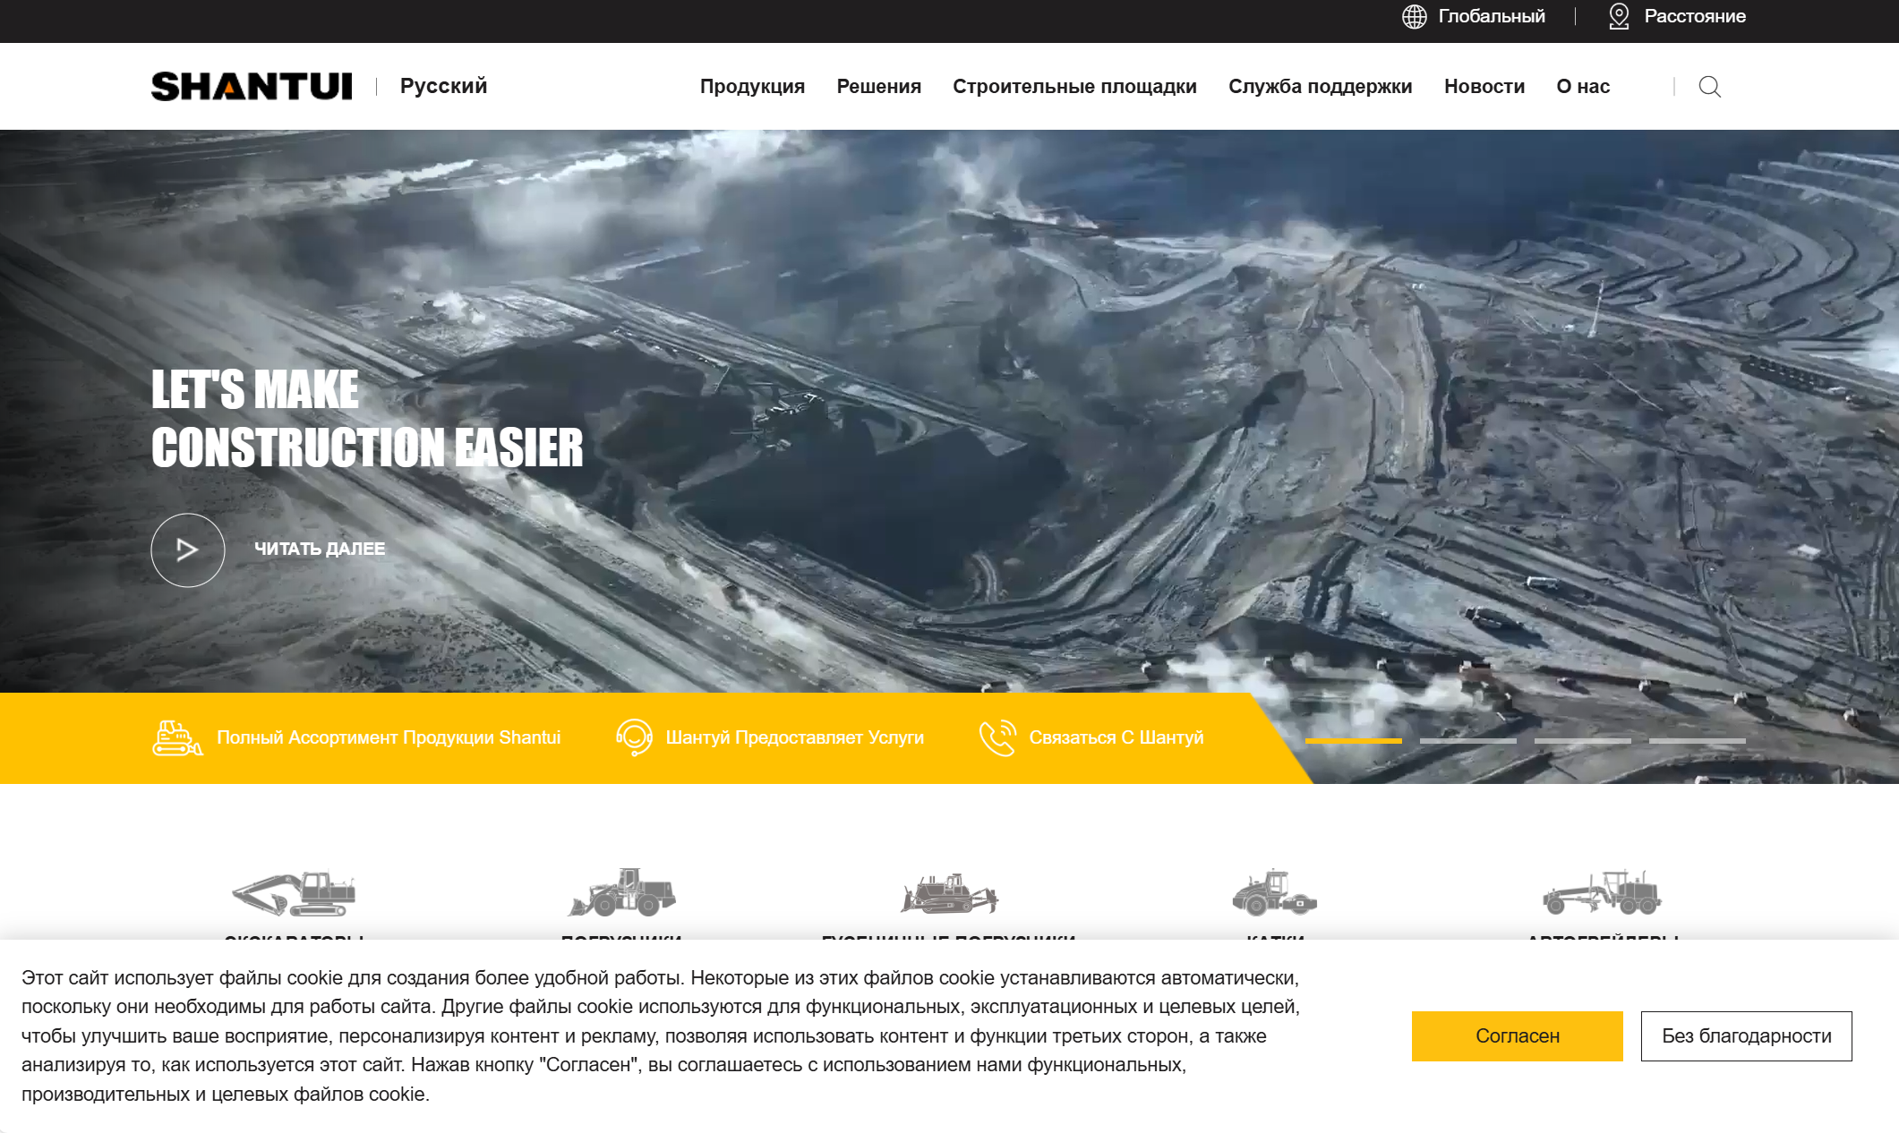The width and height of the screenshot is (1899, 1133).
Task: Jump to second carousel slide indicator
Action: (1467, 741)
